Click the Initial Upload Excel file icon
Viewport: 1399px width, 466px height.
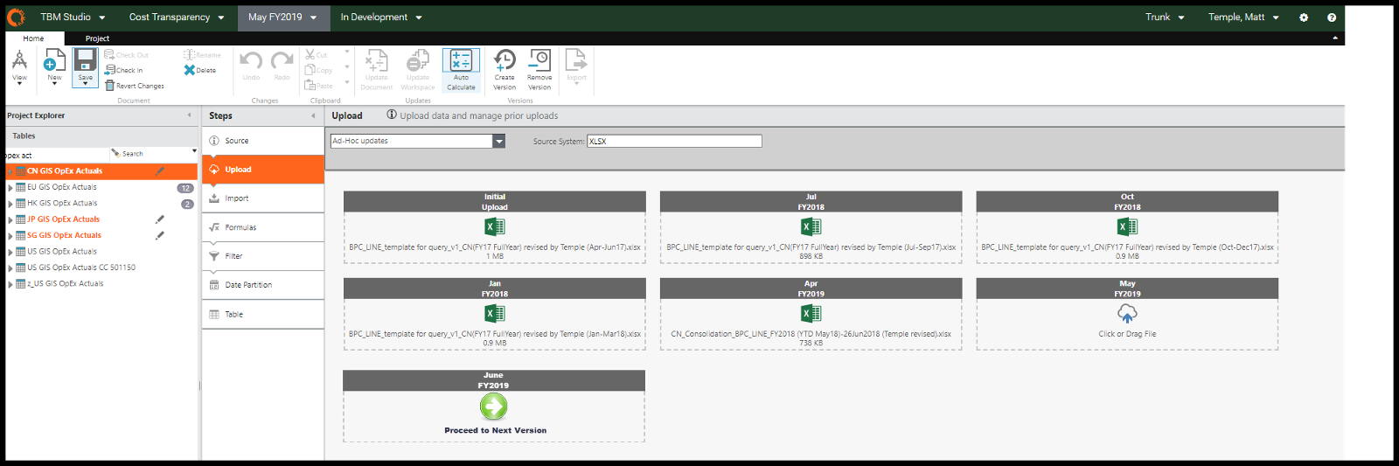coord(494,226)
